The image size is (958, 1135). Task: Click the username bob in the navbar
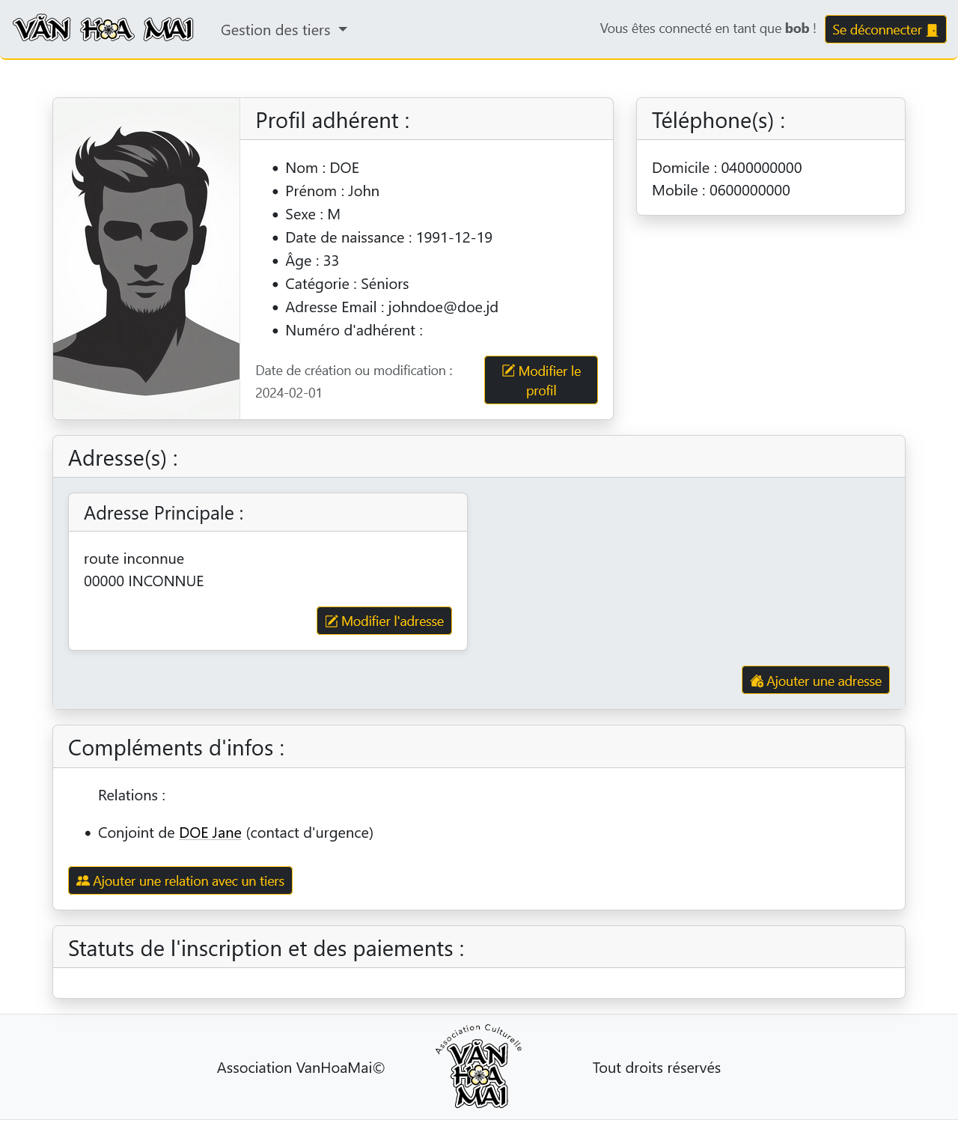796,28
